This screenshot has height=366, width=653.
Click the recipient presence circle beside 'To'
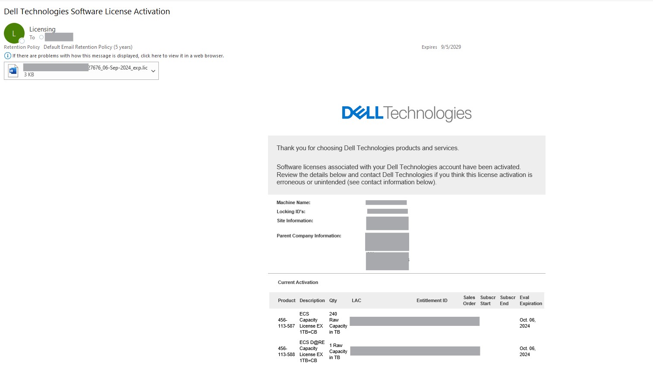coord(41,38)
